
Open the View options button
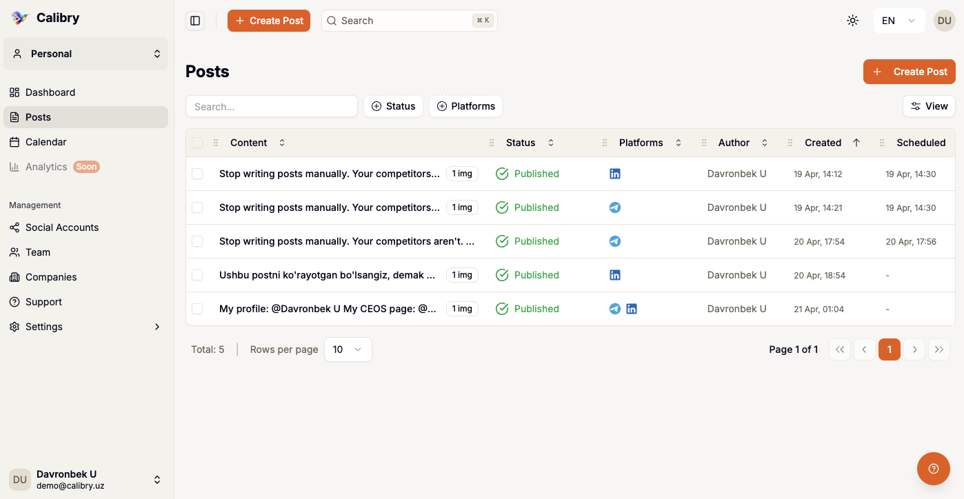929,106
